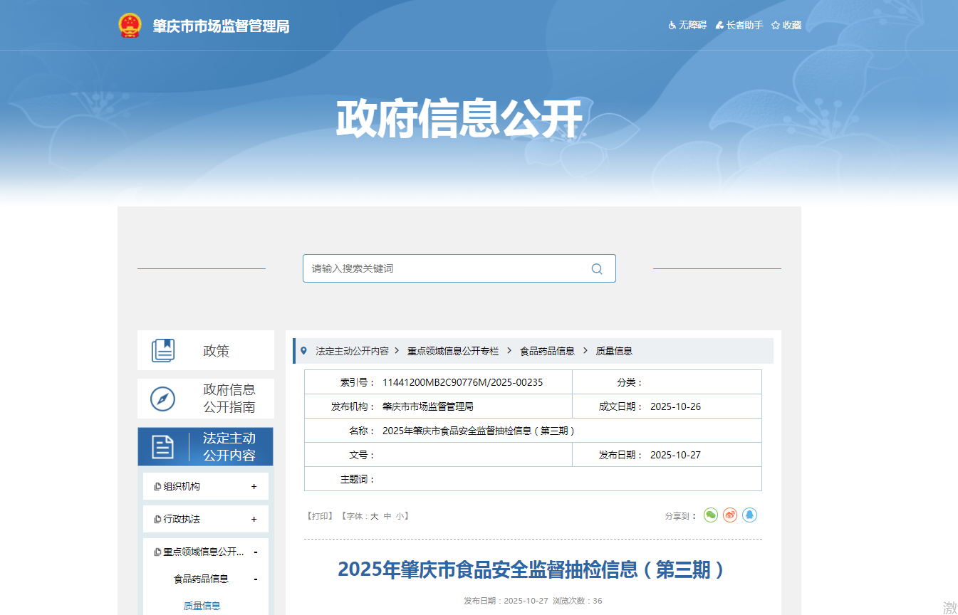Share article via QQ bell icon
The height and width of the screenshot is (615, 958).
pyautogui.click(x=749, y=515)
